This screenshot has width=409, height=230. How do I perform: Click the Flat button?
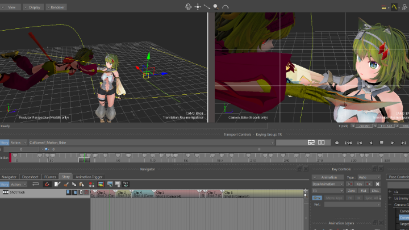pos(364,191)
